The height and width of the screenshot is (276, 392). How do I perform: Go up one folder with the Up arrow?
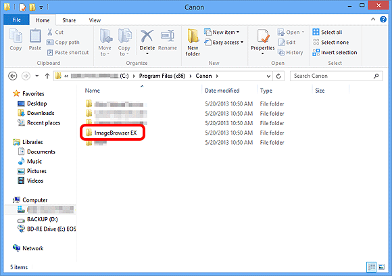click(x=47, y=76)
